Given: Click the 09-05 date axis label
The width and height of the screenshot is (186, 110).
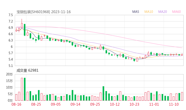Looking at the screenshot, I should point(56,104).
